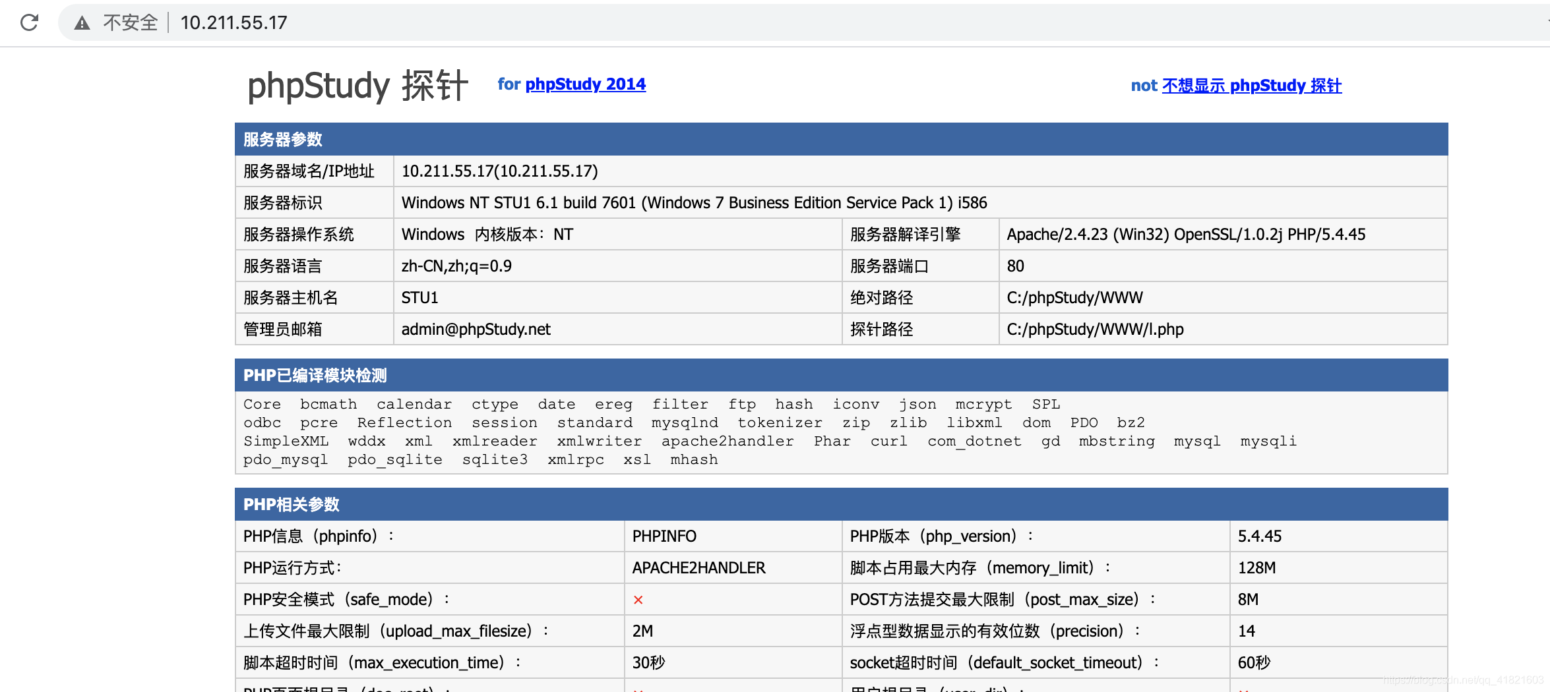The height and width of the screenshot is (692, 1550).
Task: Click the PHP运行方式 label
Action: (292, 568)
